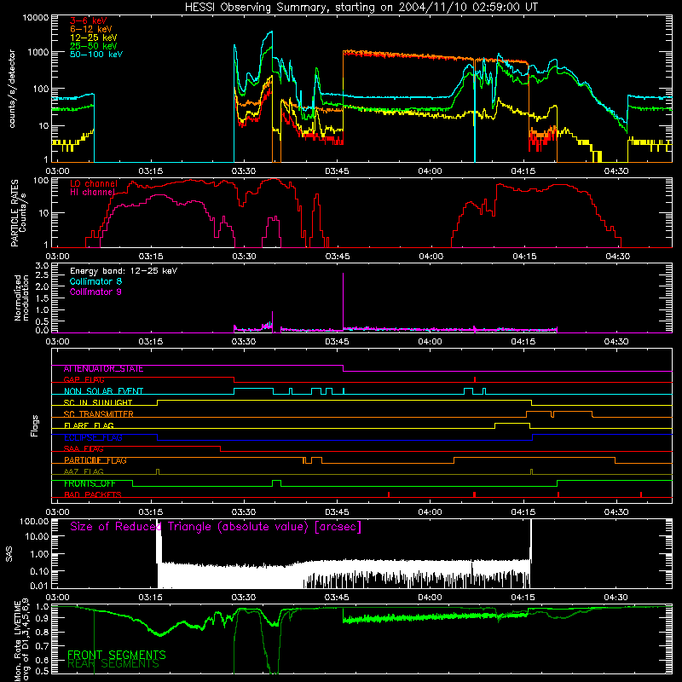Click the SC_IN_SUNLIGHT flag label
682x682 pixels.
[x=98, y=402]
